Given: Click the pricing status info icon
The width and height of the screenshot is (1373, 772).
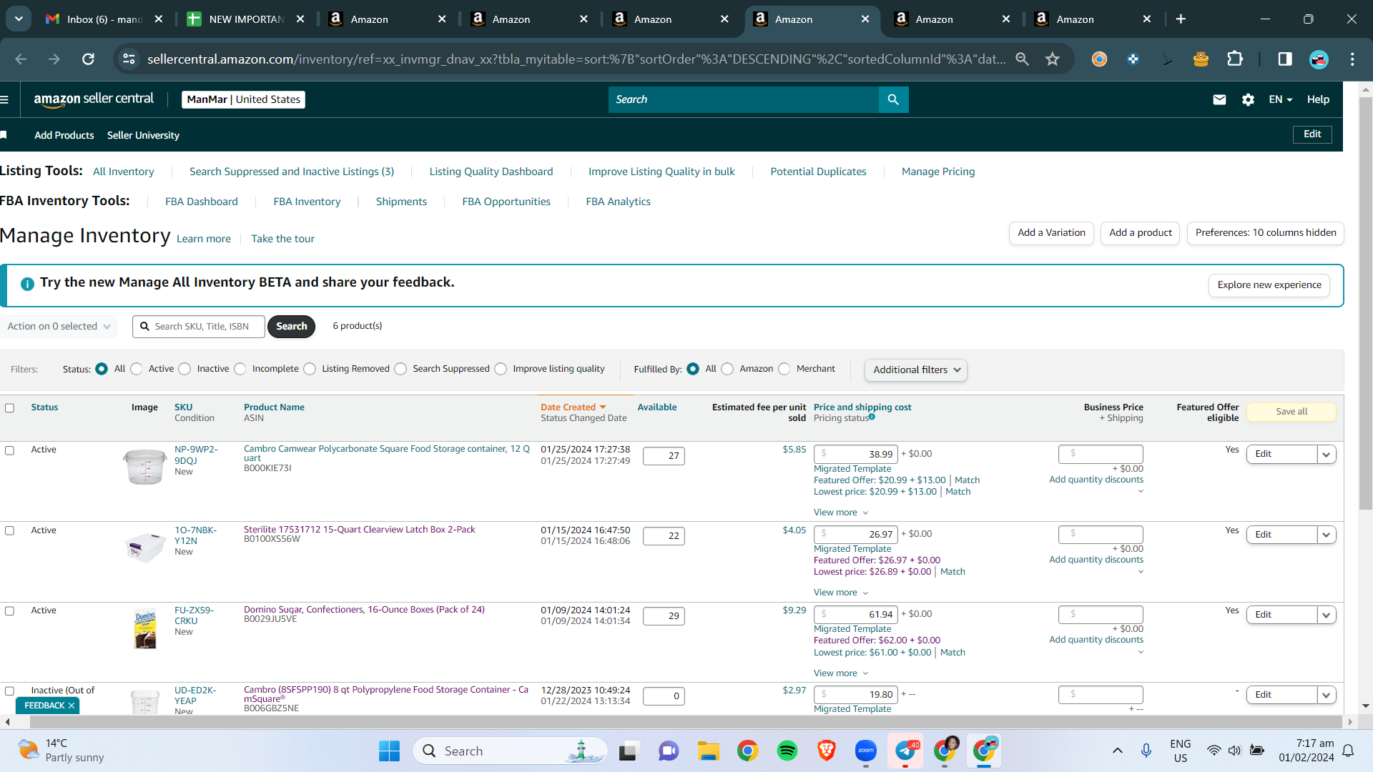Looking at the screenshot, I should click(872, 417).
